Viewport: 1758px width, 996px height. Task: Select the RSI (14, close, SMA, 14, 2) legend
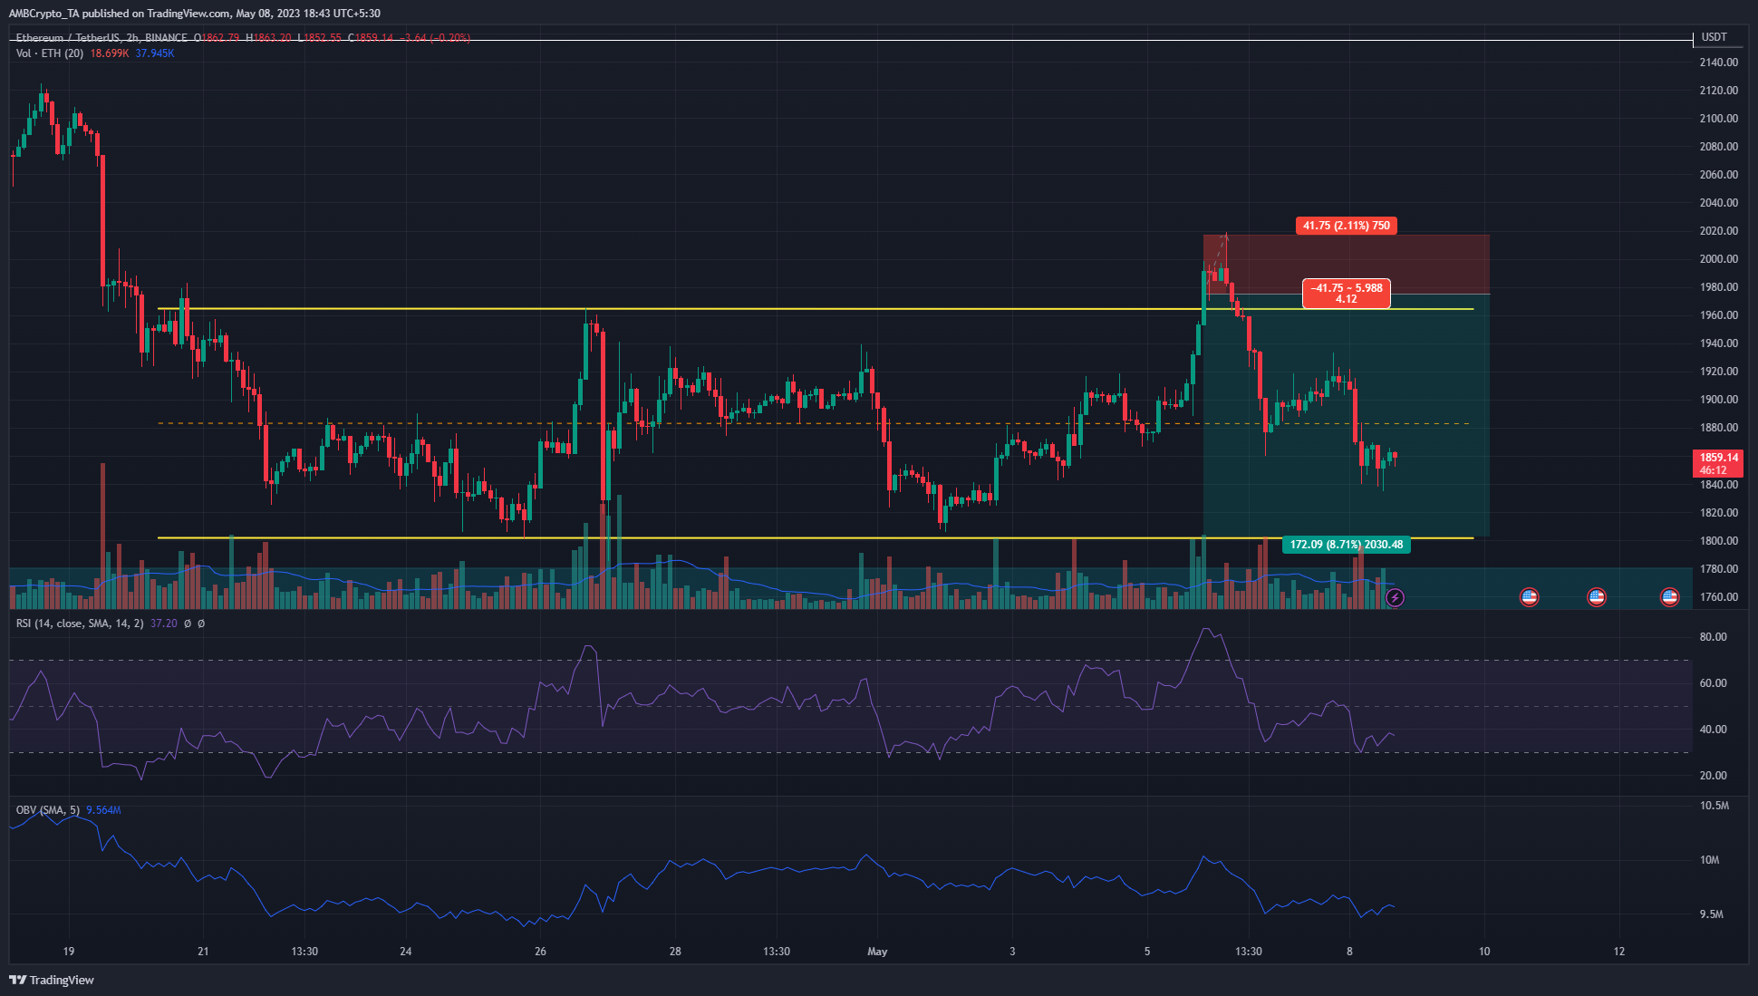click(80, 624)
